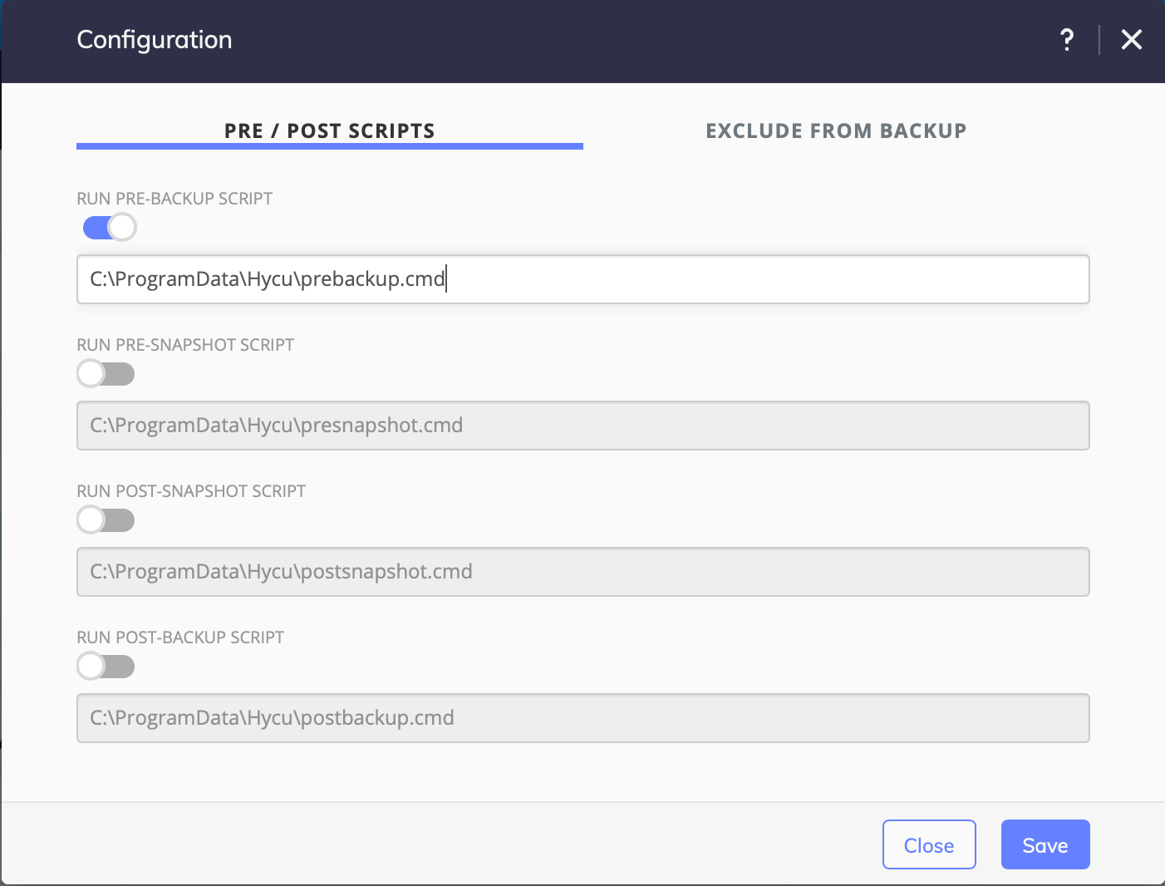Click the Run Pre-Snapshot Script label
Screen dimensions: 1165x886
[x=185, y=345]
